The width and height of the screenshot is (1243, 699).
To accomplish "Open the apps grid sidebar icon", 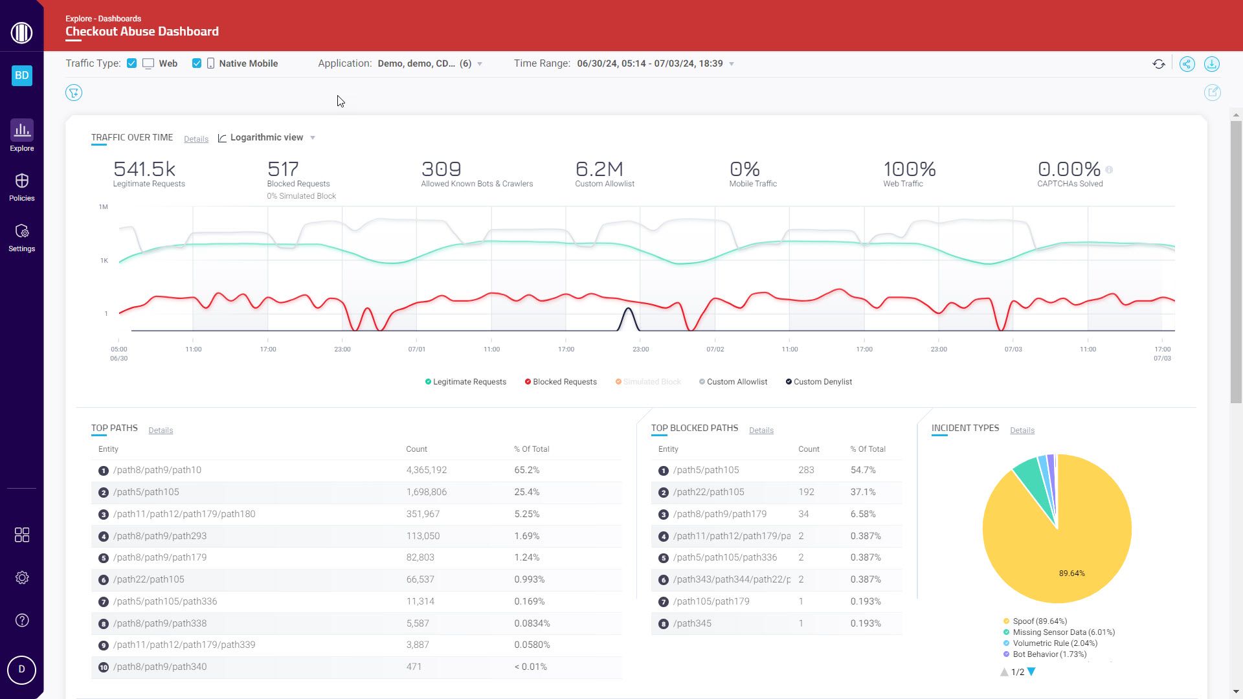I will [x=21, y=535].
